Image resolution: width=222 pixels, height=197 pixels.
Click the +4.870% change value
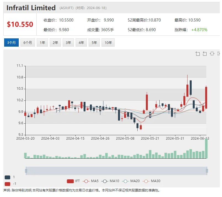click(199, 30)
